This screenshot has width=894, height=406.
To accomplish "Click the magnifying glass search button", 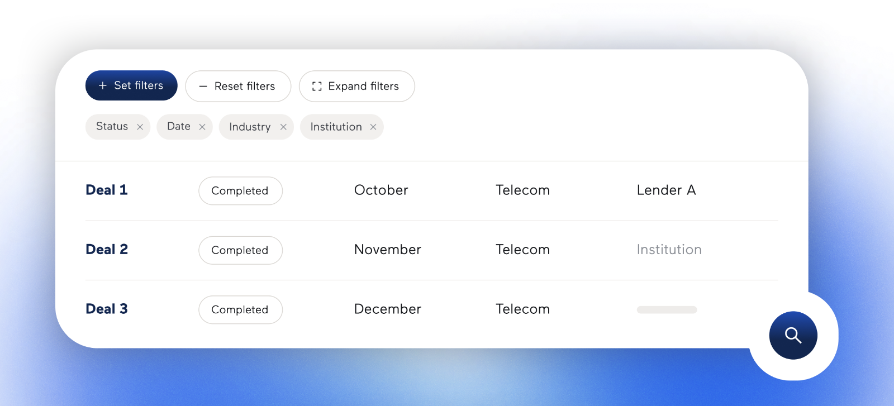I will pos(793,335).
